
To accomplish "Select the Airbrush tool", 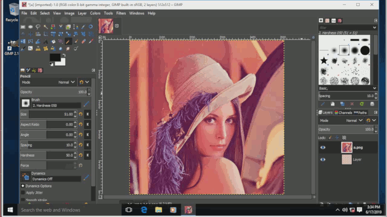I will 91,42.
